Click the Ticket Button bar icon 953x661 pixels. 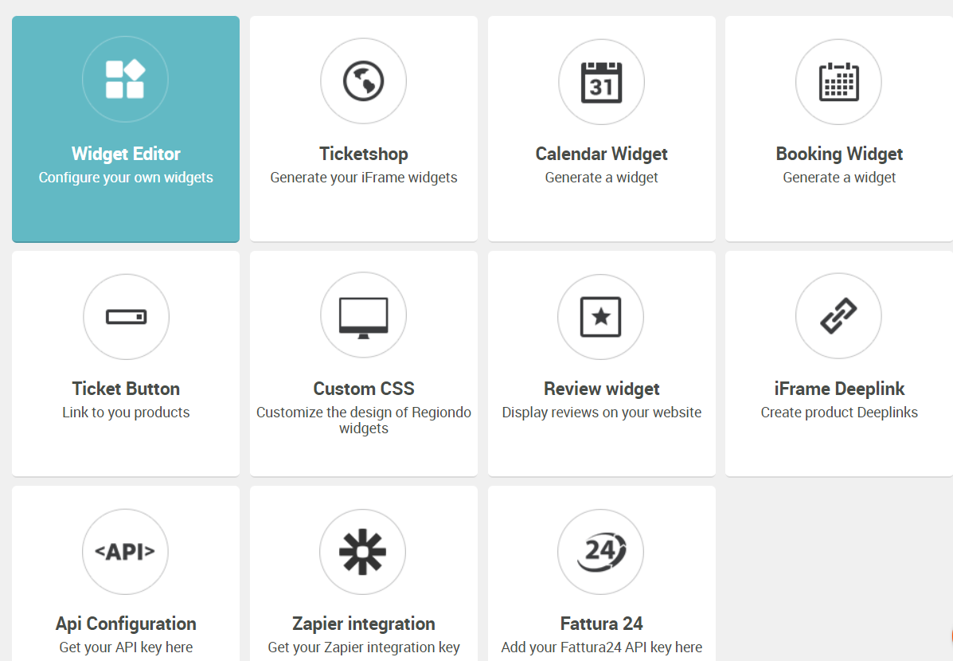[126, 317]
